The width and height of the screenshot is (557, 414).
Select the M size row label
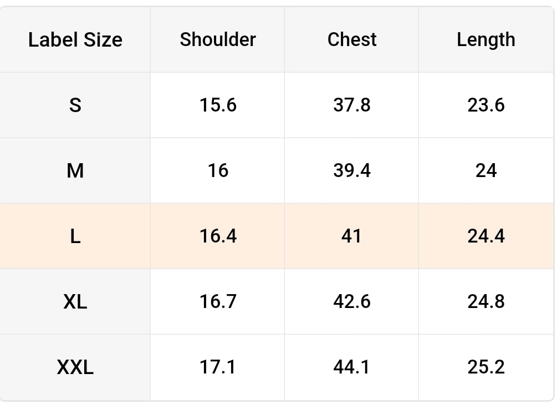coord(75,170)
